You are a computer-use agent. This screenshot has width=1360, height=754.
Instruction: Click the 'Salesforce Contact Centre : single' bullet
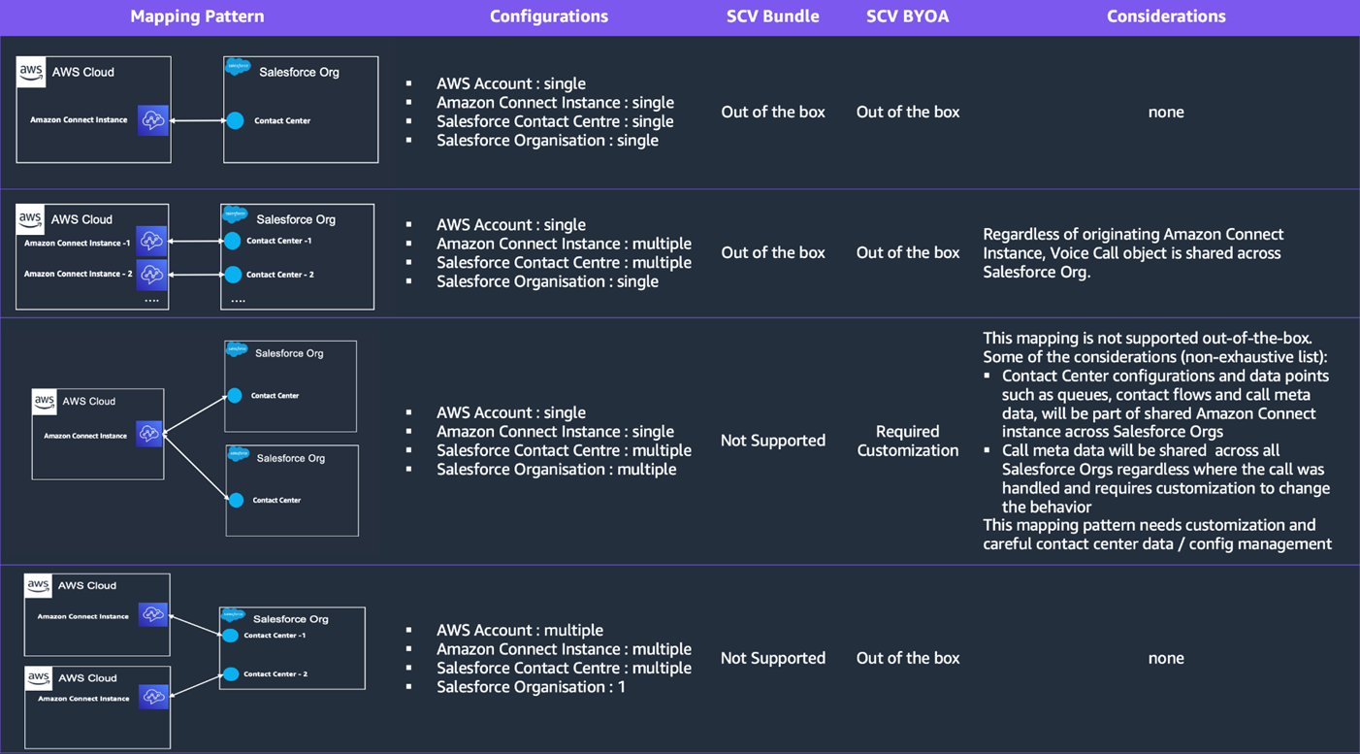click(x=555, y=121)
